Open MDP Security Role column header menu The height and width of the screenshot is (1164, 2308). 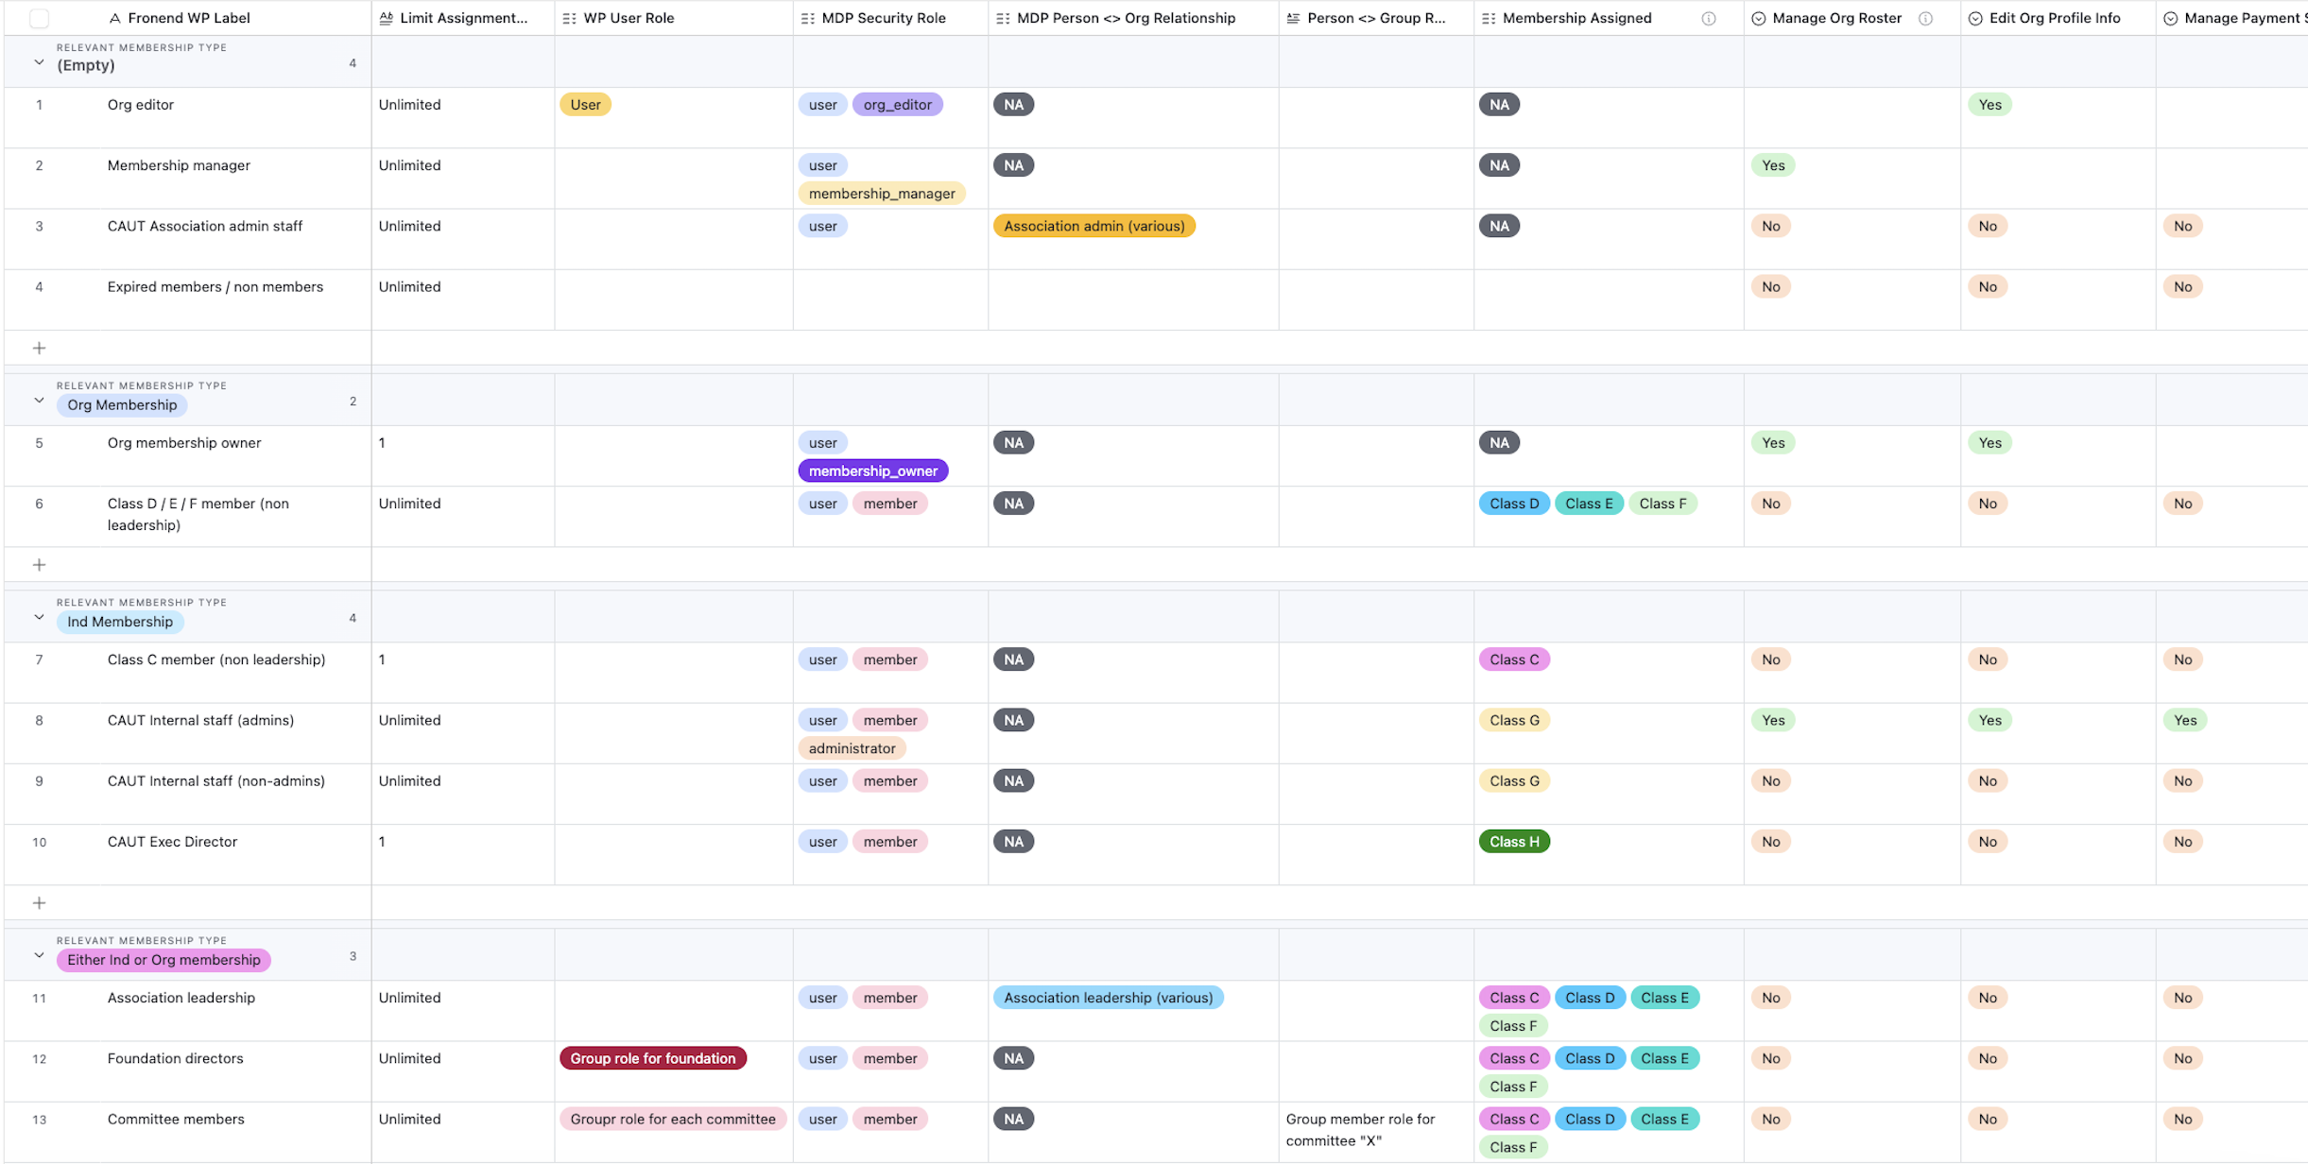pyautogui.click(x=883, y=18)
